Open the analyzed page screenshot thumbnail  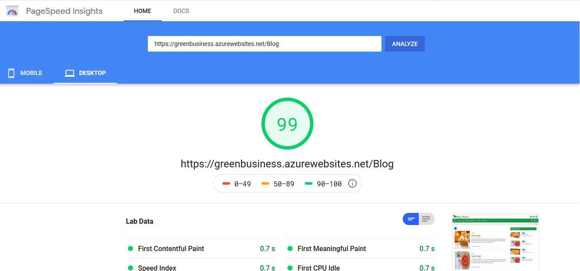(495, 242)
